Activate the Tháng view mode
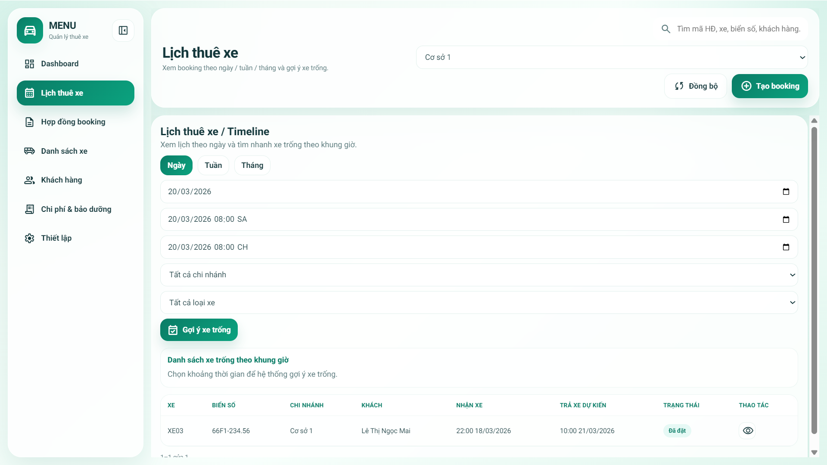827x465 pixels. (x=252, y=165)
